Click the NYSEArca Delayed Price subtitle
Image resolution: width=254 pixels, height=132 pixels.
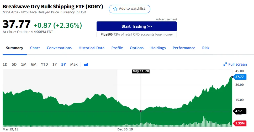pyautogui.click(x=44, y=12)
